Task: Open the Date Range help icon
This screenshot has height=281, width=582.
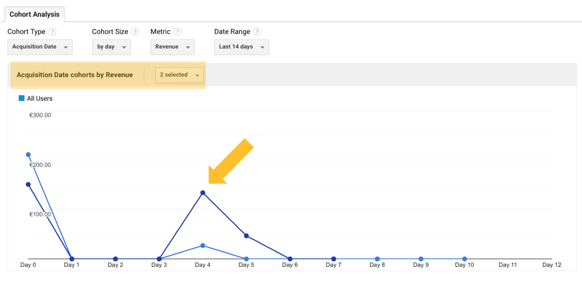Action: pyautogui.click(x=257, y=31)
